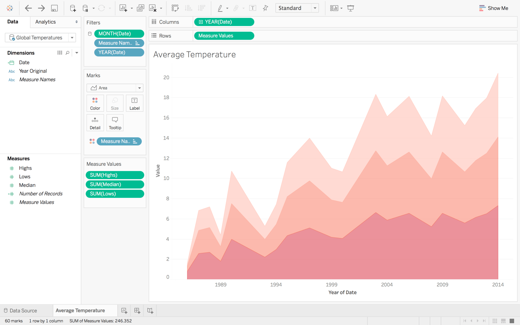Click the Show Me panel icon
520x325 pixels.
click(x=482, y=8)
